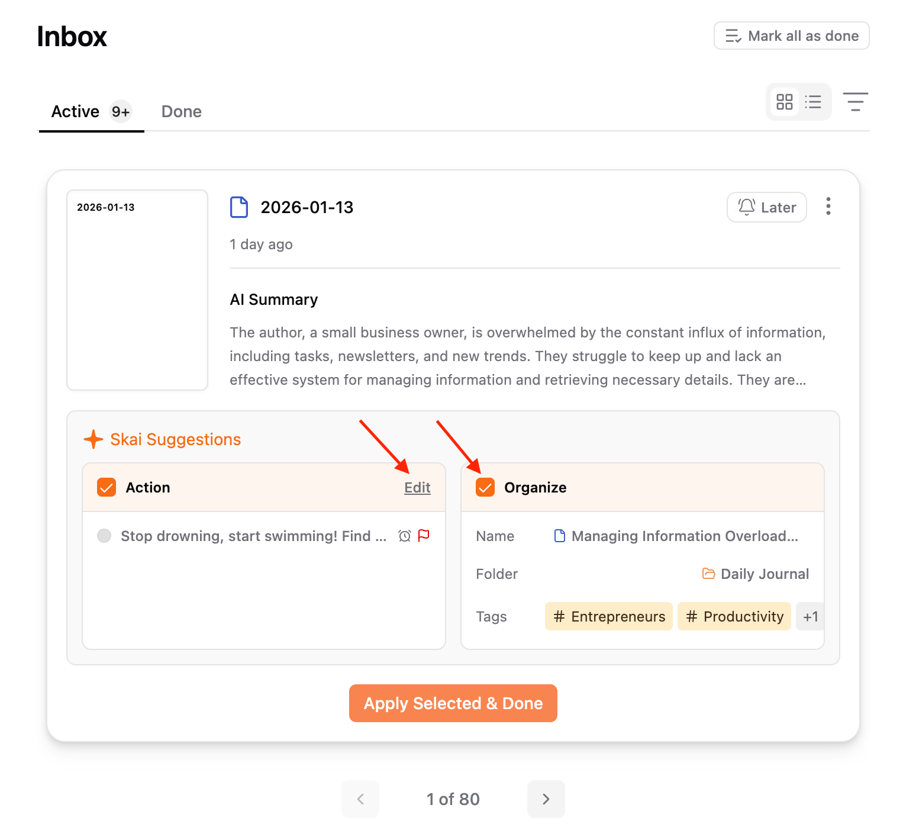The height and width of the screenshot is (837, 903).
Task: Switch to list view layout
Action: click(813, 102)
